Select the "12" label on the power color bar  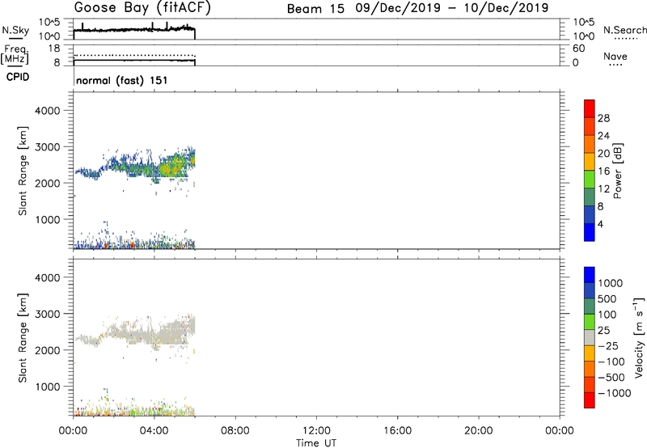(x=603, y=189)
